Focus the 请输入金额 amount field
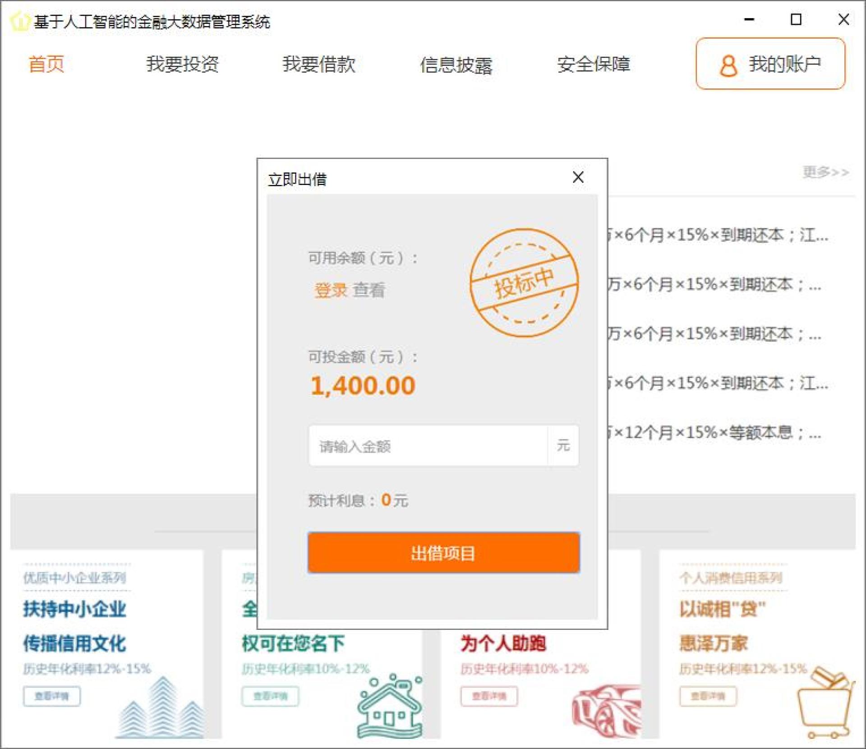866x749 pixels. [428, 446]
